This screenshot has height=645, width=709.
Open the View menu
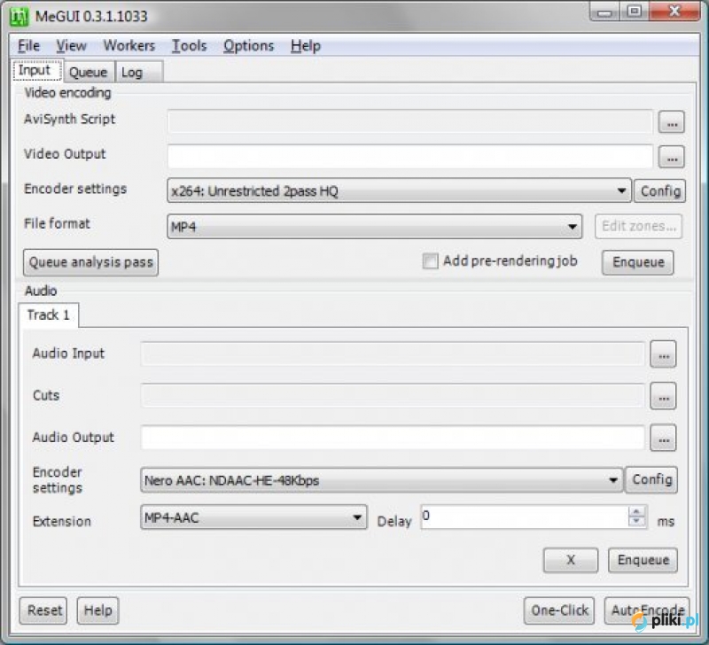tap(71, 46)
